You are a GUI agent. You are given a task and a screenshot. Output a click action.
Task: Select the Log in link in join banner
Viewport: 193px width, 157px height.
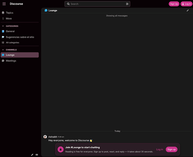[159, 149]
